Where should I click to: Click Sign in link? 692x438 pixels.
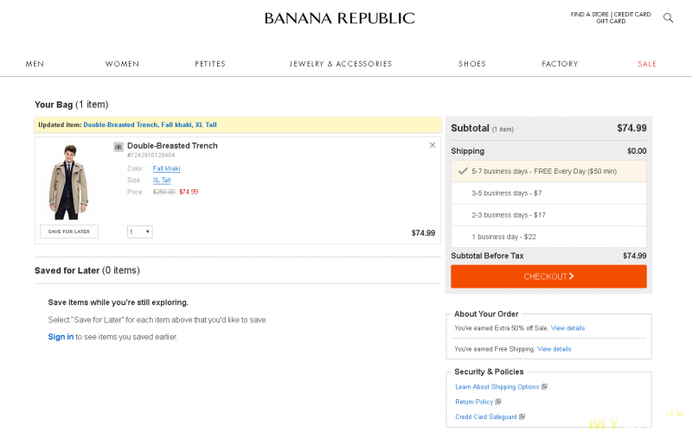click(61, 337)
